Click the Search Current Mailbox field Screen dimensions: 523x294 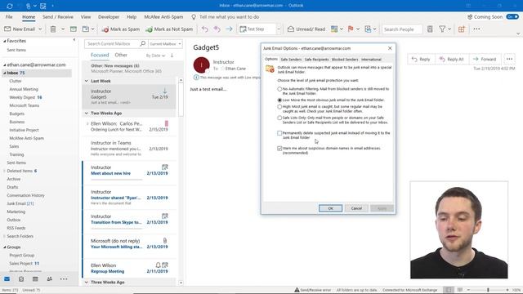112,43
